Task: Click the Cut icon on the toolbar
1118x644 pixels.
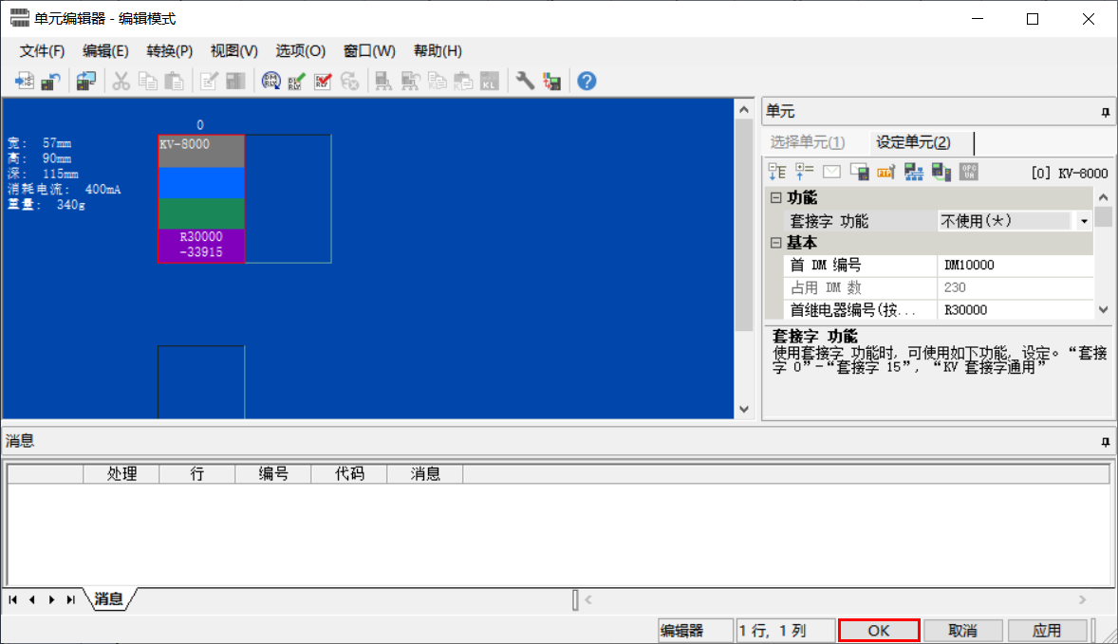Action: point(120,81)
